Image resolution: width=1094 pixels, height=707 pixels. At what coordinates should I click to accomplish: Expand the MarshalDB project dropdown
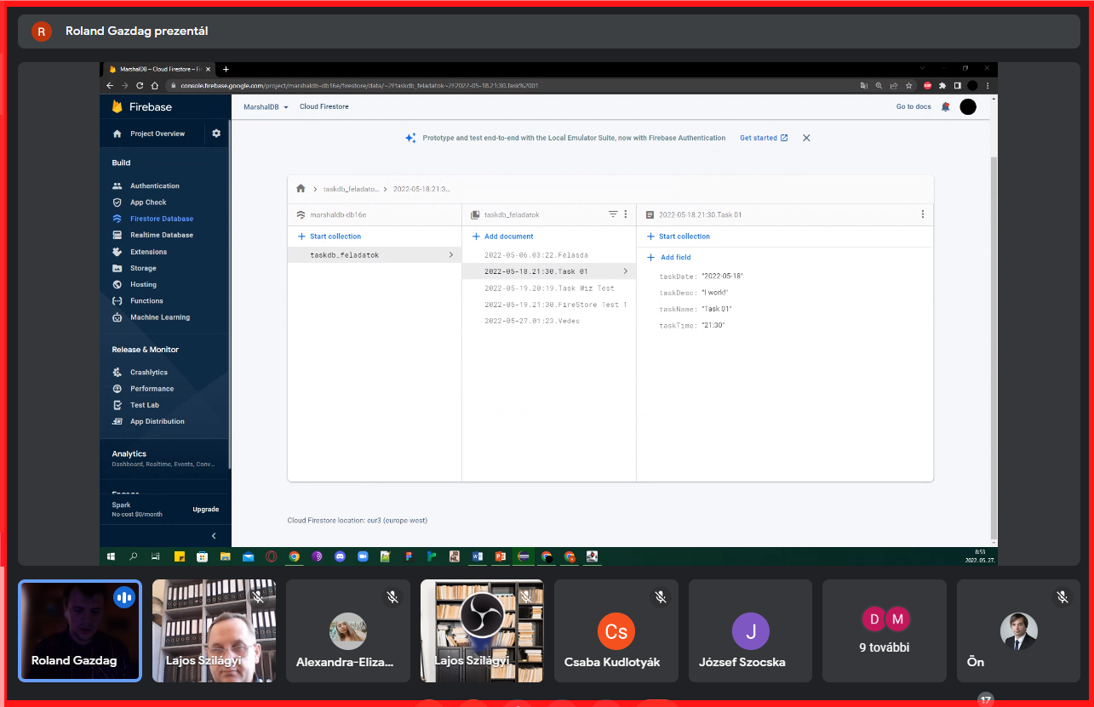point(266,107)
